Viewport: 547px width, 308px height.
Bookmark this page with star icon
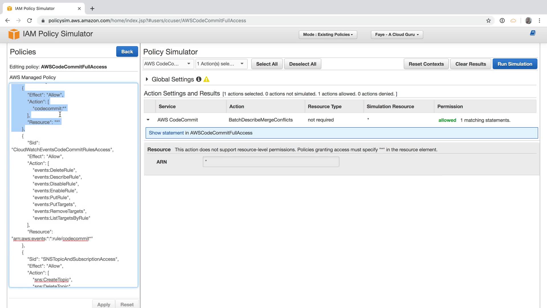488,21
